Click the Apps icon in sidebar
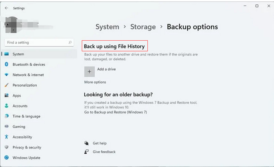 pos(7,96)
